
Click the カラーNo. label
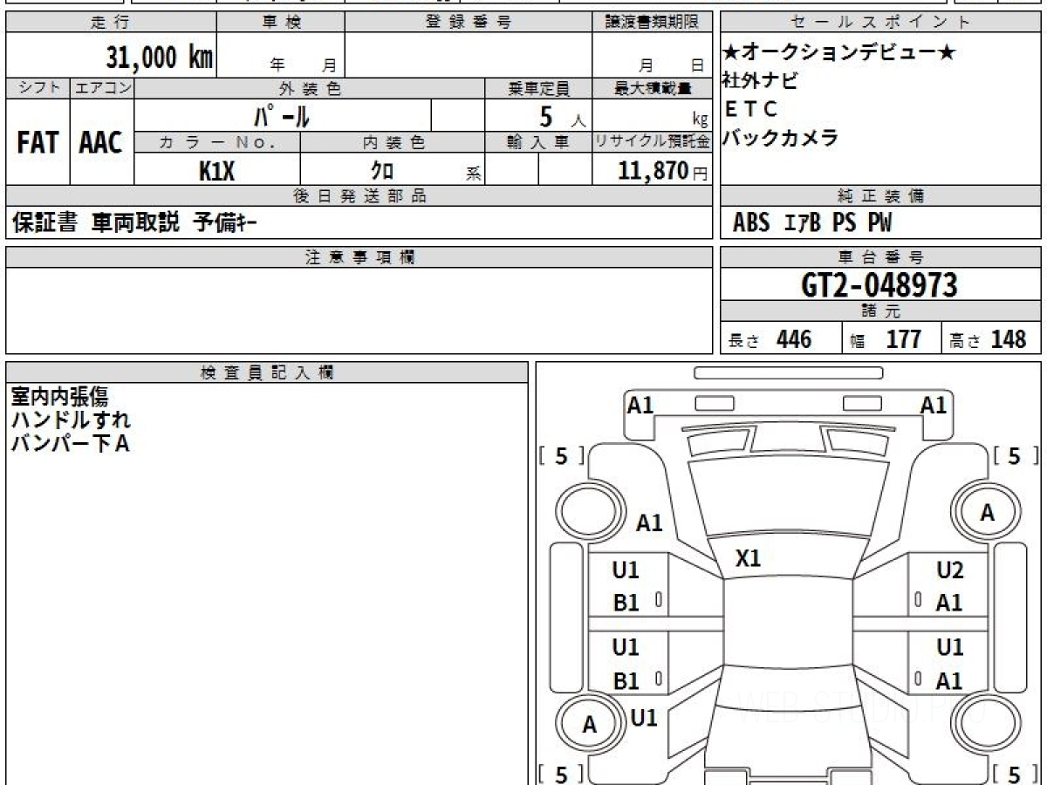217,142
